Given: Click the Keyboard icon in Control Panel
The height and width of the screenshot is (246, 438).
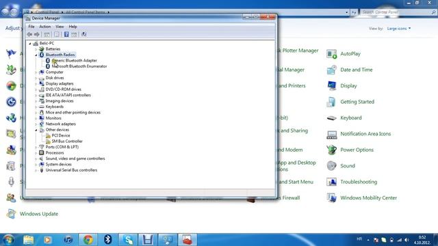Looking at the screenshot, I should click(x=331, y=118).
